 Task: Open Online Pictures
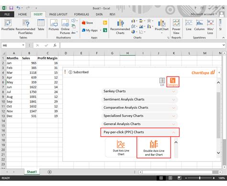[65, 27]
